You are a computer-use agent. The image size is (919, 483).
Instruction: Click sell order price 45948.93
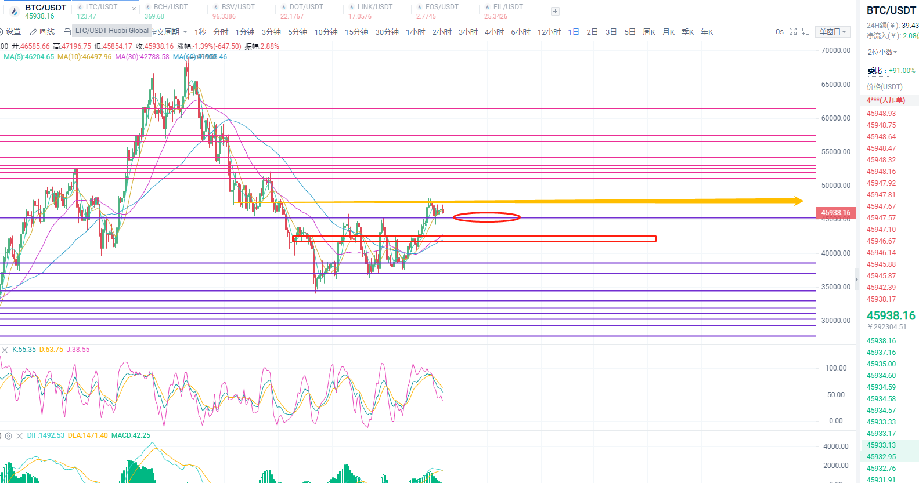pos(881,114)
